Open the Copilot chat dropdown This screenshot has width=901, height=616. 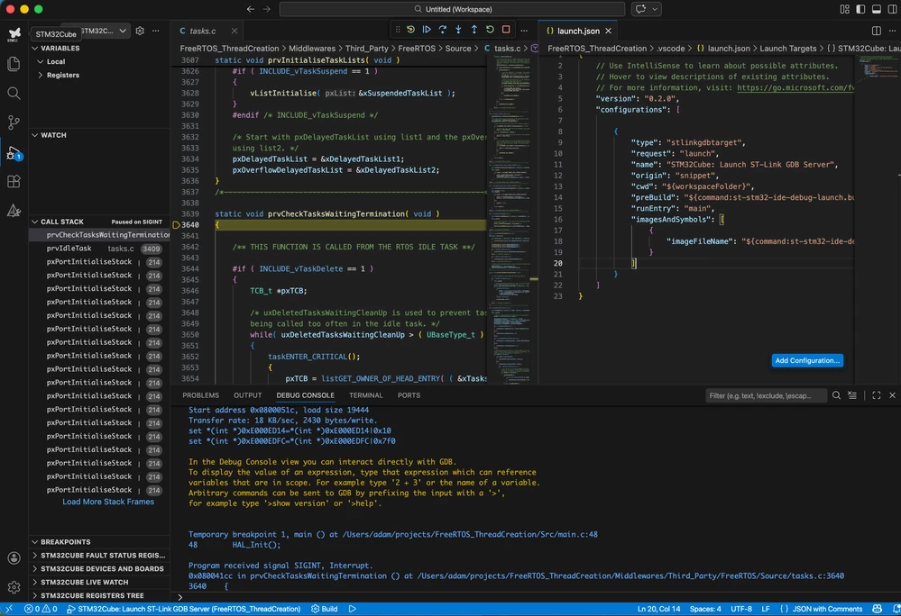655,9
